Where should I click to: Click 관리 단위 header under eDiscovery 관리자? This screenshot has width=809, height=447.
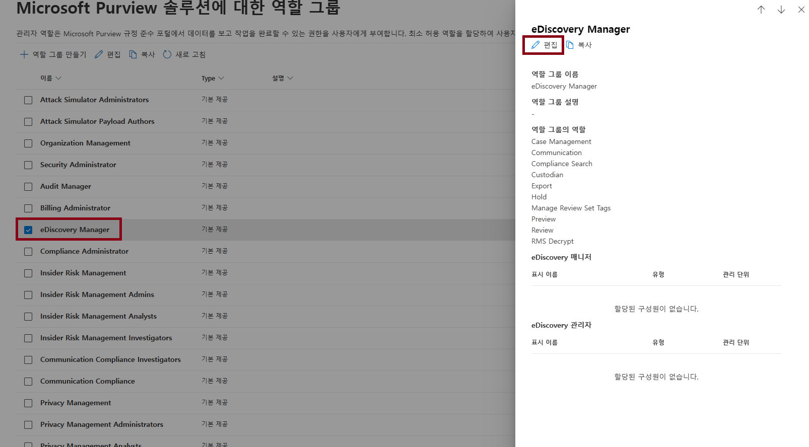click(x=736, y=342)
